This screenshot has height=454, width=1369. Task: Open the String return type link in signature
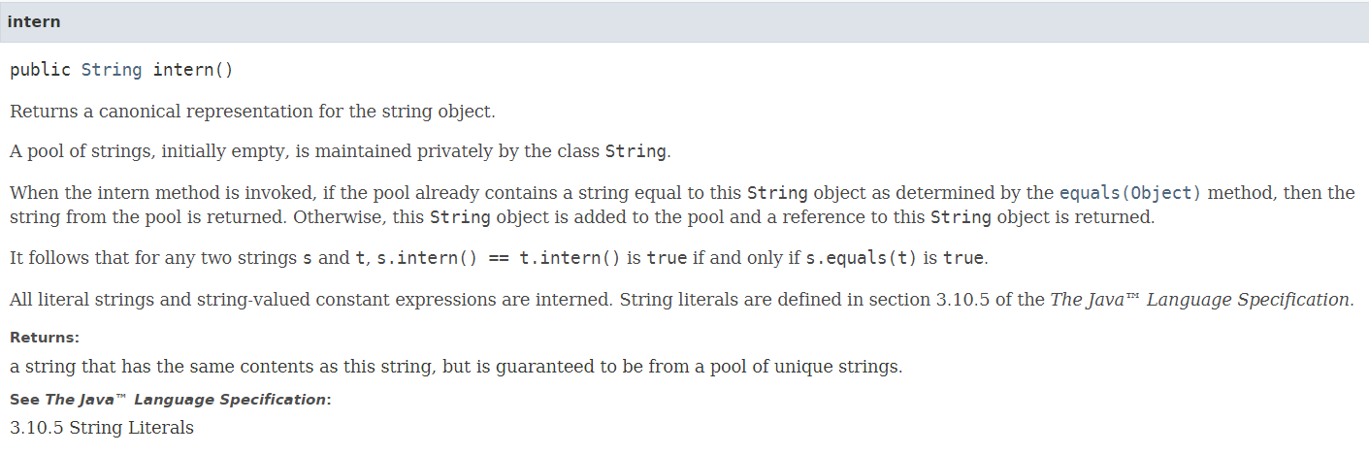point(112,70)
